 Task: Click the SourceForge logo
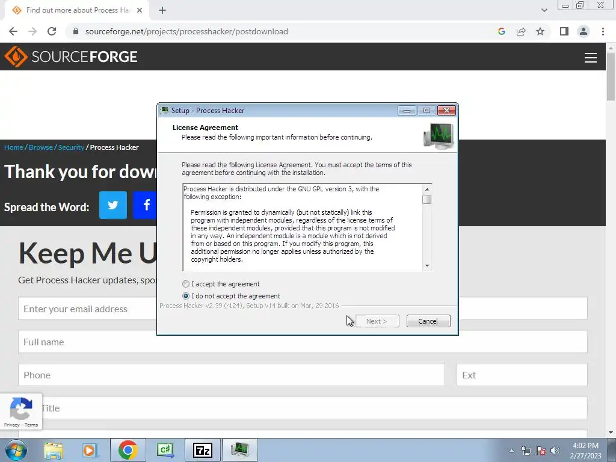(x=71, y=57)
